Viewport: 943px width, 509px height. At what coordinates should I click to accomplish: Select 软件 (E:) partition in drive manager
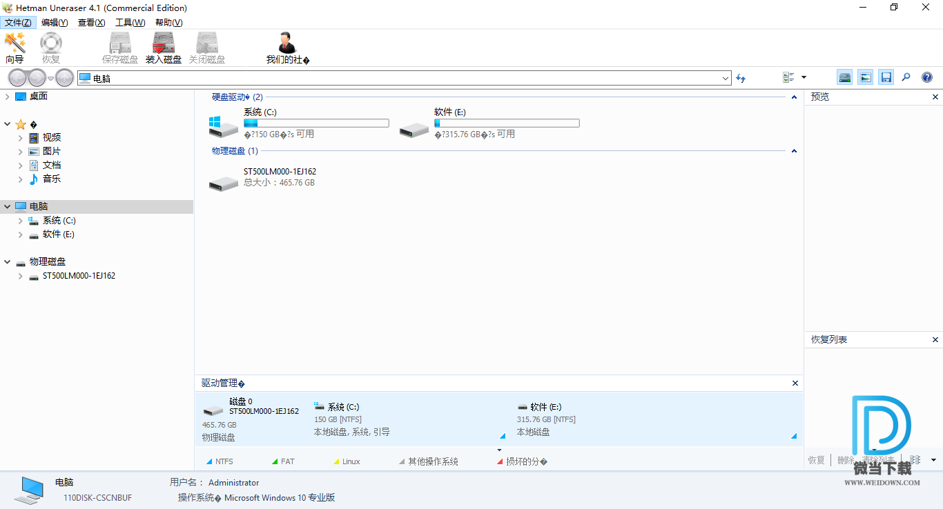point(657,419)
